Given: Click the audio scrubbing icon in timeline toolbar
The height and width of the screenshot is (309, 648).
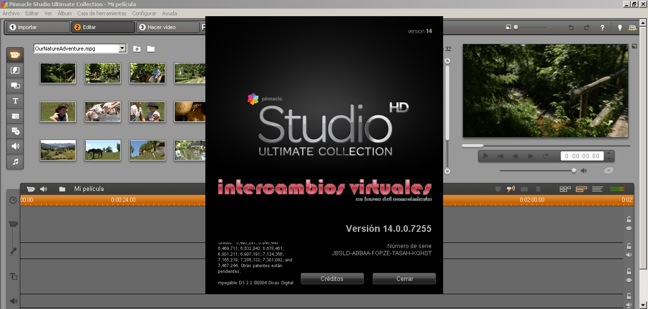Looking at the screenshot, I should click(510, 189).
